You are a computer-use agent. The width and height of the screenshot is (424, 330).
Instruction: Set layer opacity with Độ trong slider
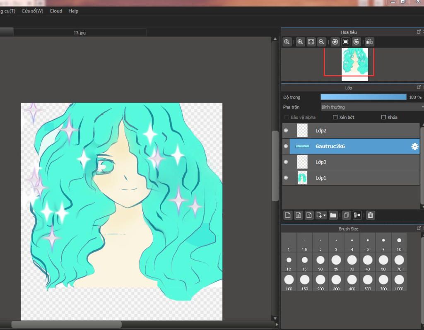(x=364, y=97)
